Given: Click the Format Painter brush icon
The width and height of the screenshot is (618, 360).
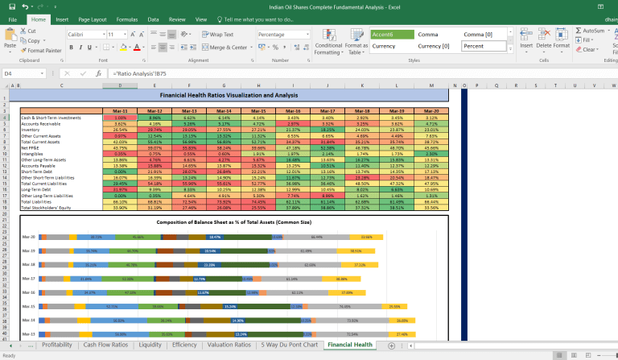Looking at the screenshot, I should tap(23, 50).
